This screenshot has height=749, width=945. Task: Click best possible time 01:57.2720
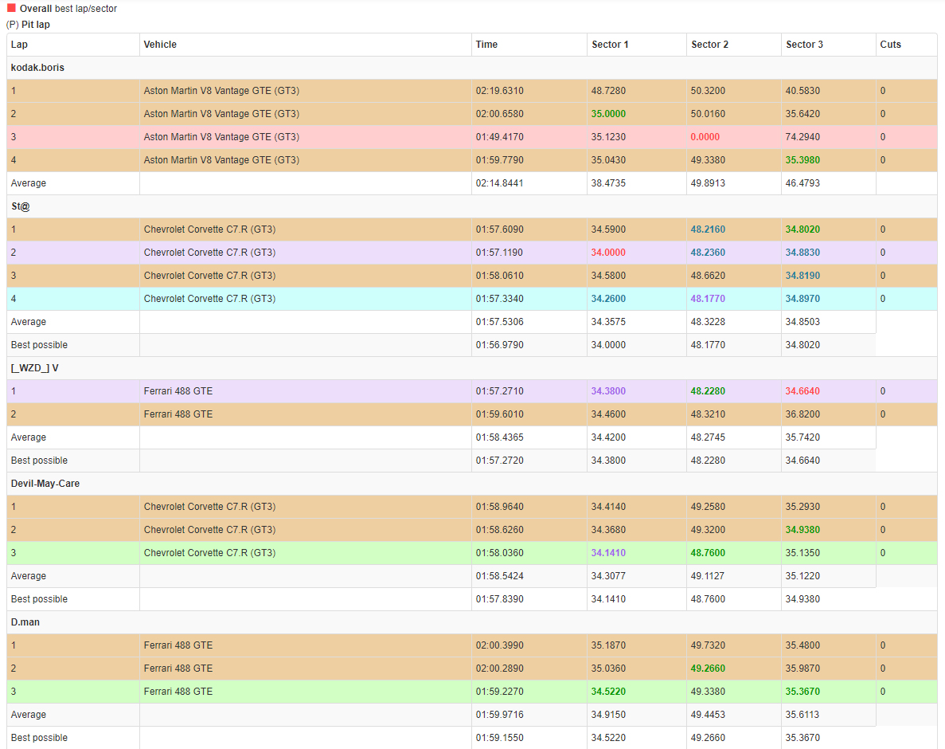coord(500,461)
